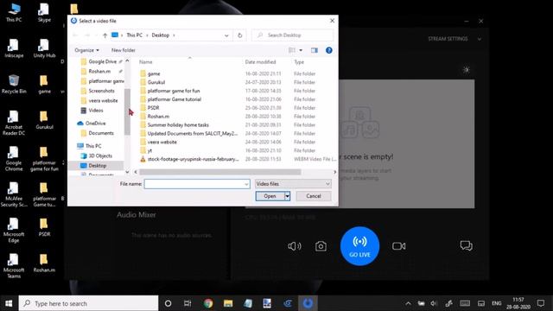Click the Help question mark icon in dialog
Screen dimensions: 553x311
pyautogui.click(x=329, y=50)
